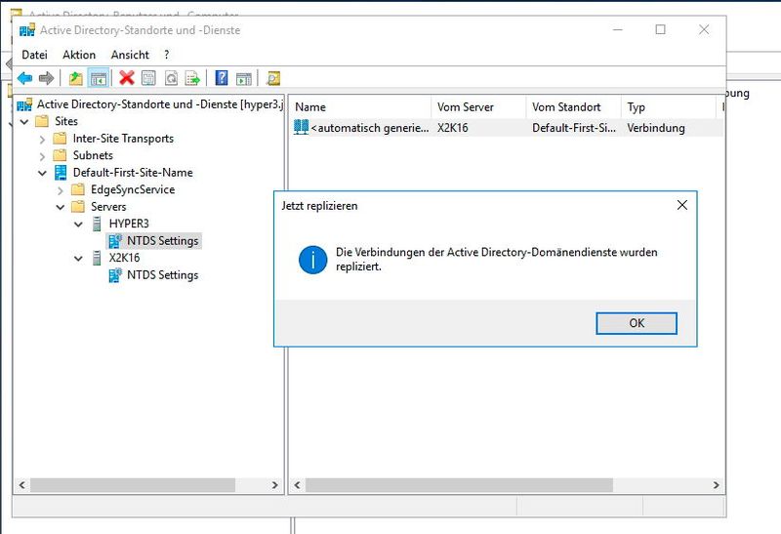Select the EdgeSyncService folder
781x534 pixels.
tap(133, 189)
